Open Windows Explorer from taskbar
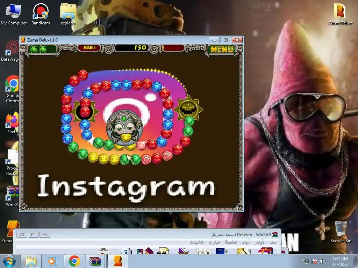 pos(31,261)
